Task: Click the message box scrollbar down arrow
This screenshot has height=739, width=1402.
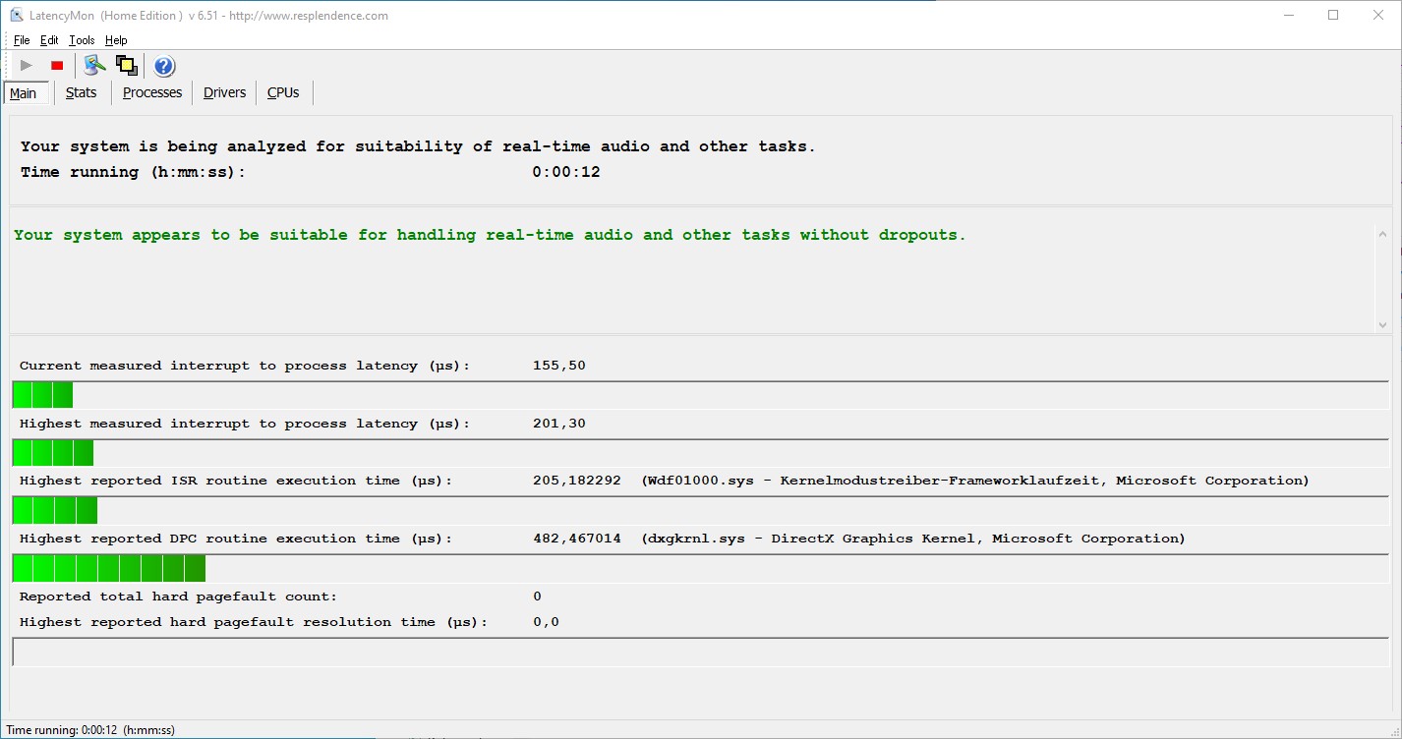Action: click(x=1382, y=324)
